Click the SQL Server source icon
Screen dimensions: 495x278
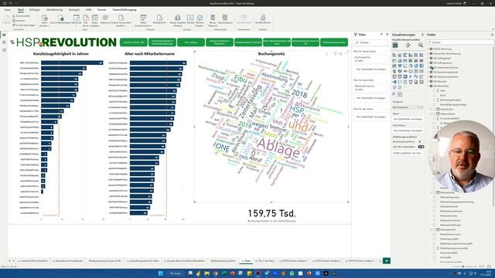coord(86,19)
